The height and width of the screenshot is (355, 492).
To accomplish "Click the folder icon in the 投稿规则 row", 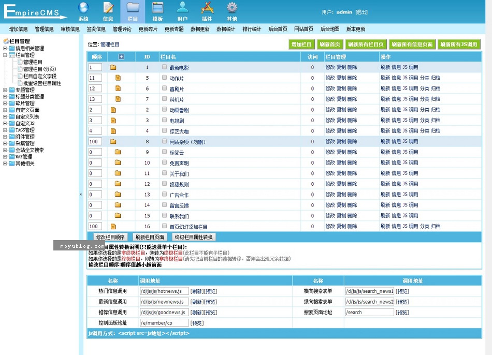I will (x=118, y=184).
